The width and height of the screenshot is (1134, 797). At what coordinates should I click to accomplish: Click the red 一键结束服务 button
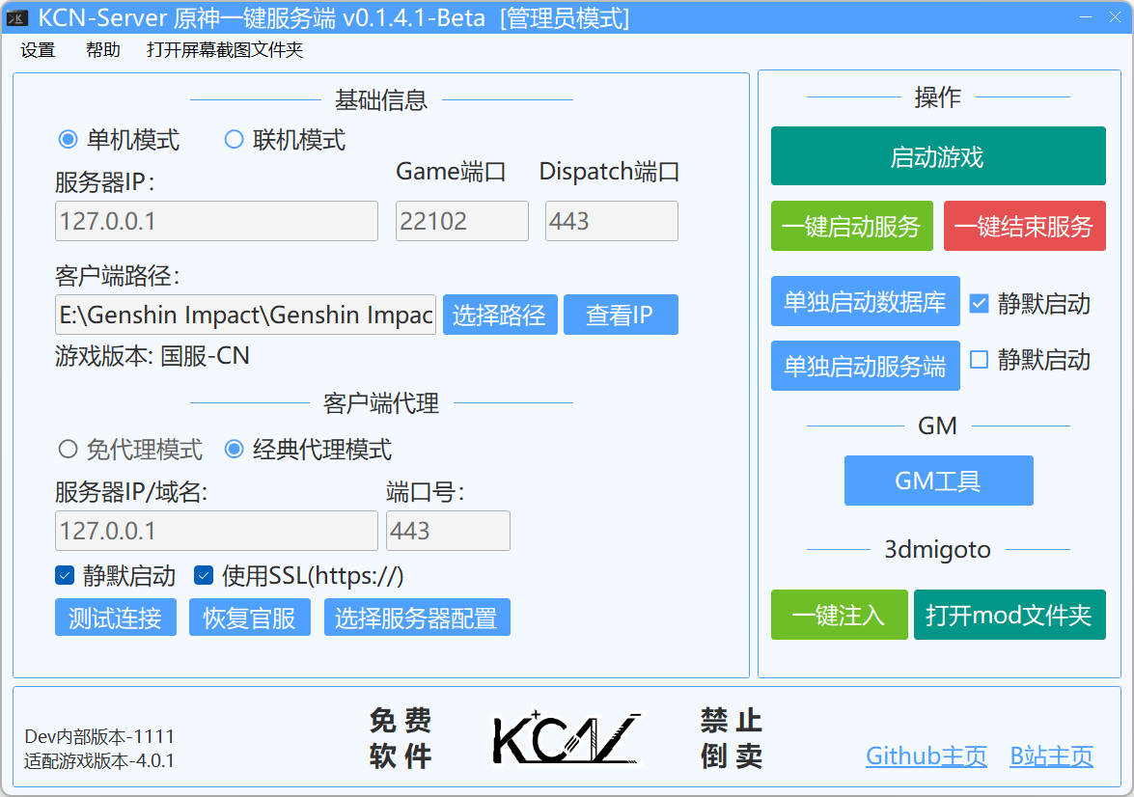pos(1025,226)
